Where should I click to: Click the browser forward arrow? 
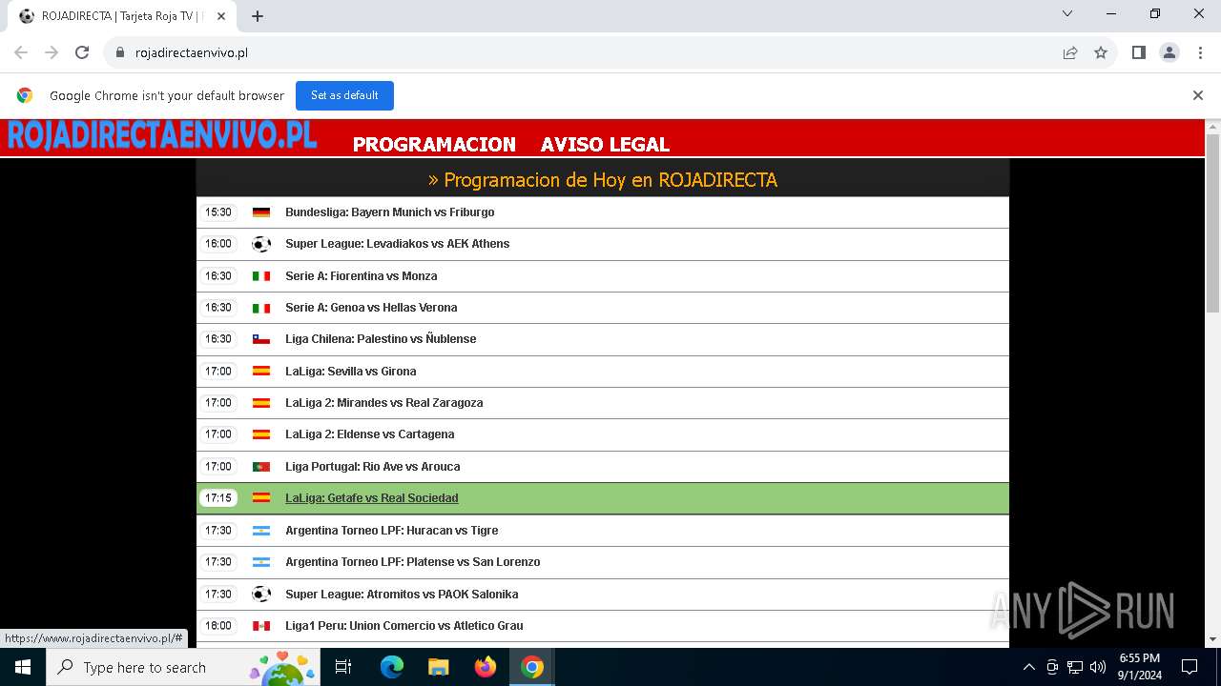click(x=52, y=52)
